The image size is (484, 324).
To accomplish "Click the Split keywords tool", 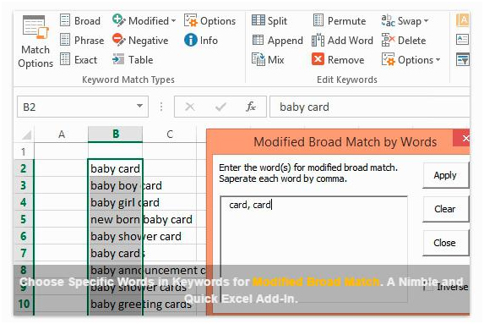I will point(269,20).
